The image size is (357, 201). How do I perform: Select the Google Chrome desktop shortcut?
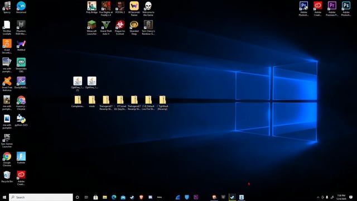7,159
